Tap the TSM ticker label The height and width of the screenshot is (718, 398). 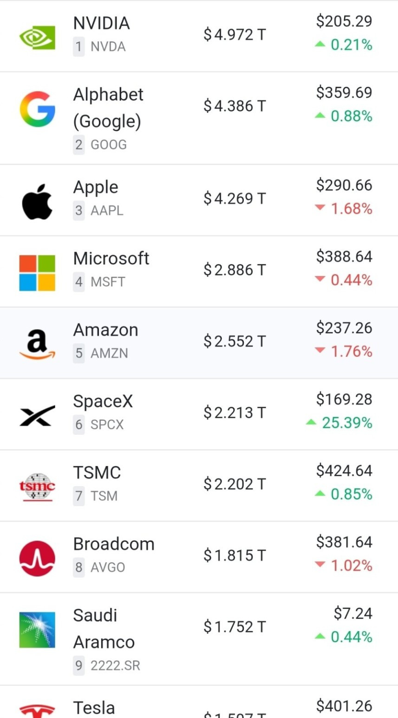[104, 496]
